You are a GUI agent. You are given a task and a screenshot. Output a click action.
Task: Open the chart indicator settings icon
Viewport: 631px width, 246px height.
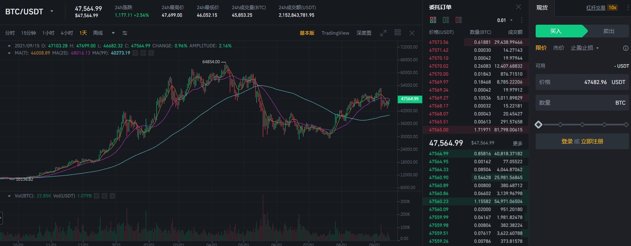click(x=125, y=33)
